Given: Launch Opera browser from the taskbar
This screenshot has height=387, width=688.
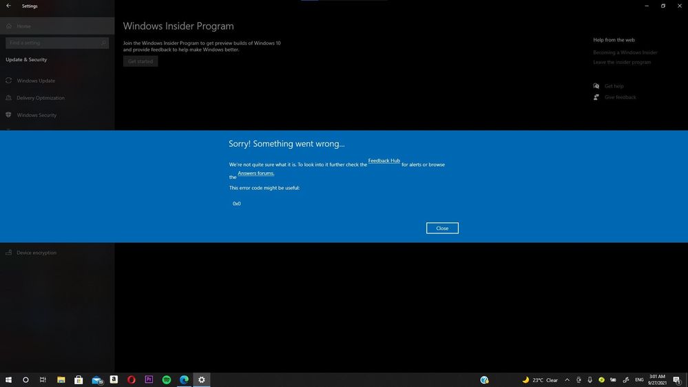Looking at the screenshot, I should (131, 380).
